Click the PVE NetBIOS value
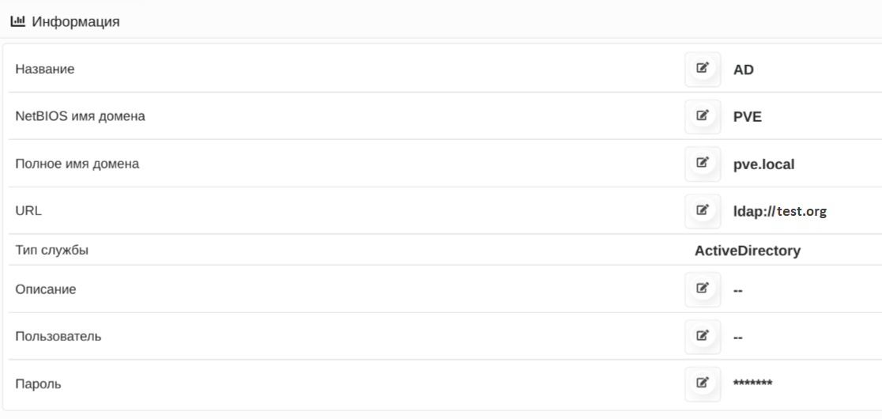This screenshot has width=882, height=419. (747, 116)
